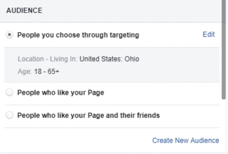Click the "United States: Ohio" location value

109,59
